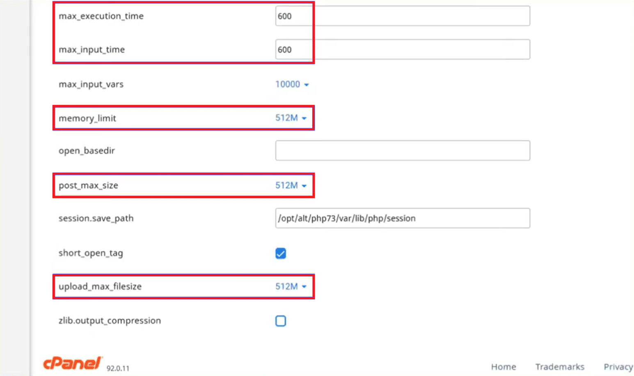Image resolution: width=634 pixels, height=376 pixels.
Task: Open the Privacy footer link
Action: pyautogui.click(x=618, y=367)
